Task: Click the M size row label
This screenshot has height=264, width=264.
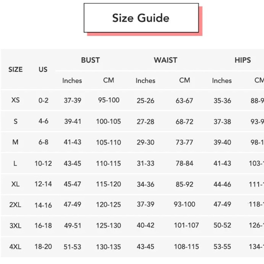Action: tap(15, 142)
